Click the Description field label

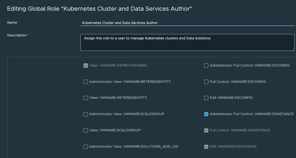tap(17, 35)
